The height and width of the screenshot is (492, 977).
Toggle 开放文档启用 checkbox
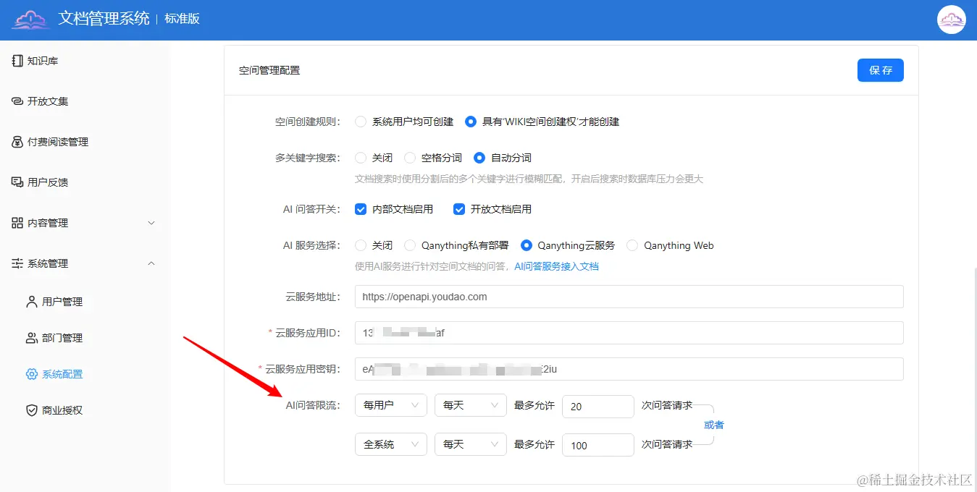coord(459,209)
